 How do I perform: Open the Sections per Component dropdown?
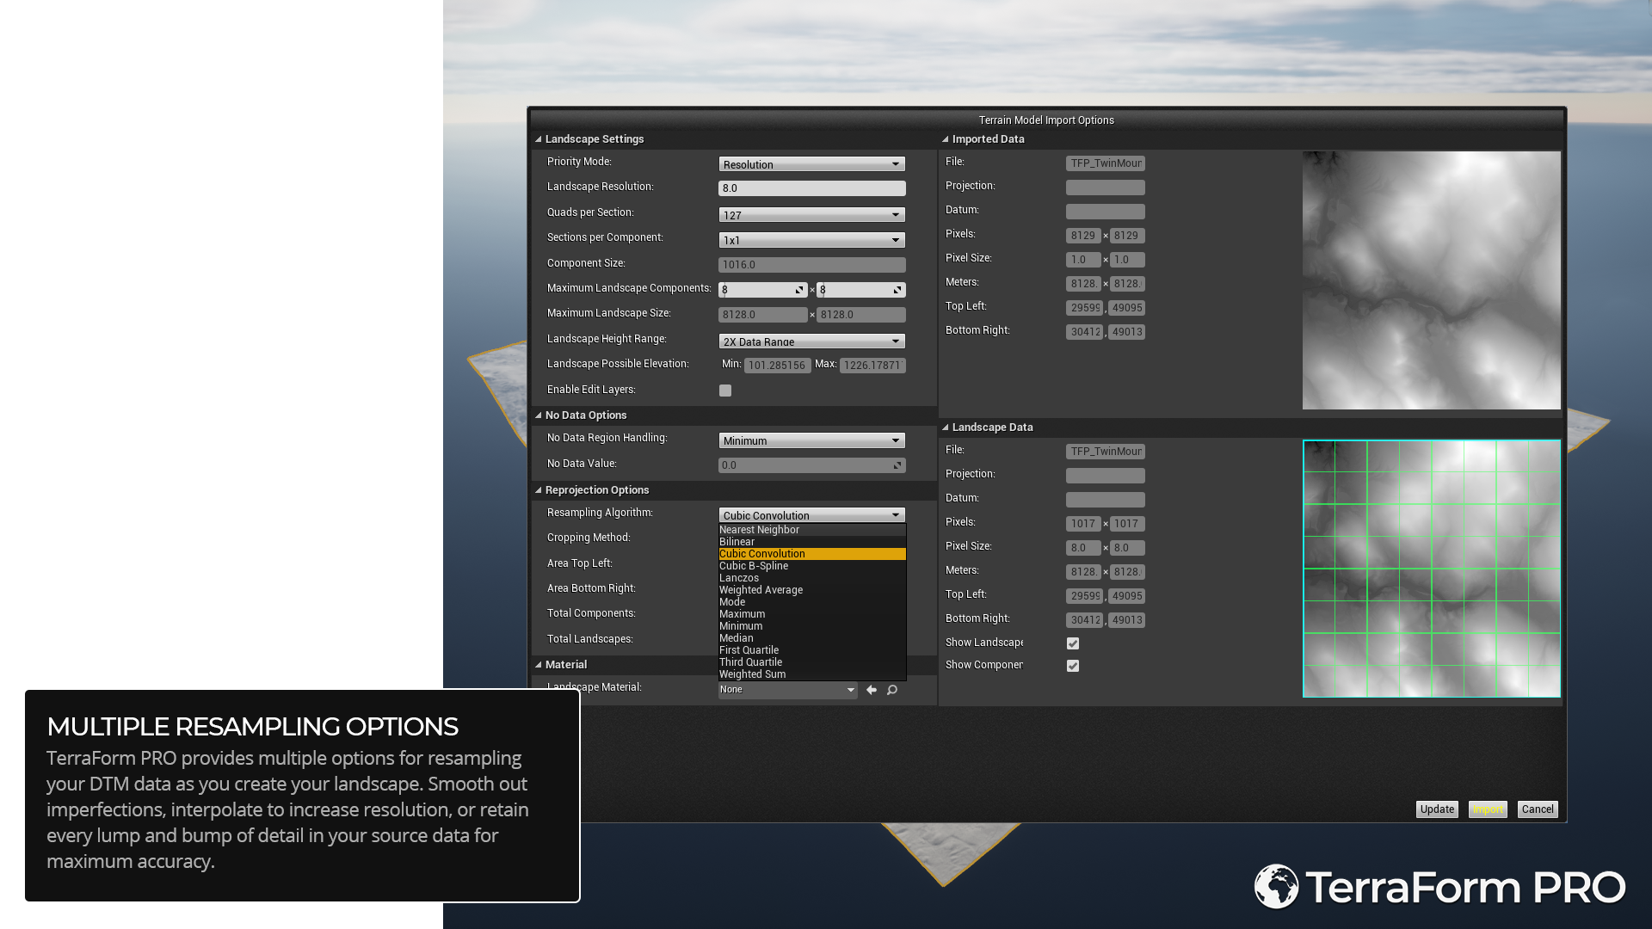[812, 240]
